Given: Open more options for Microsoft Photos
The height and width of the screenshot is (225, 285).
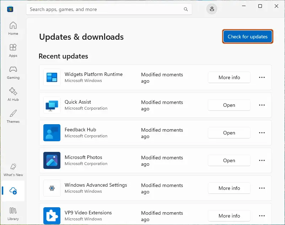Looking at the screenshot, I should click(262, 160).
